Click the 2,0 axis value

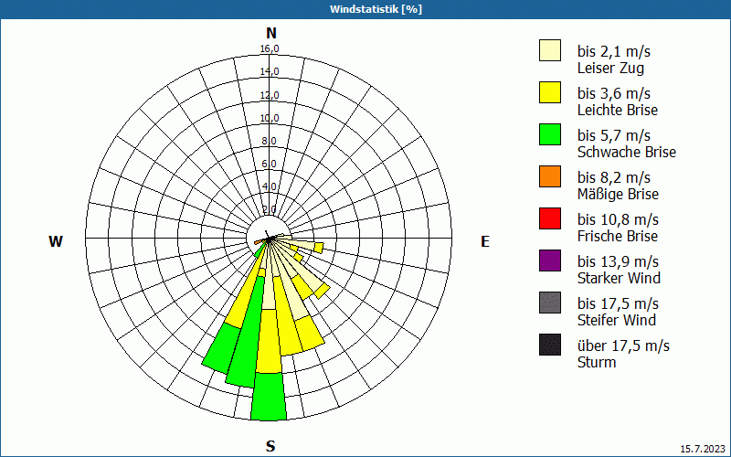tap(269, 209)
